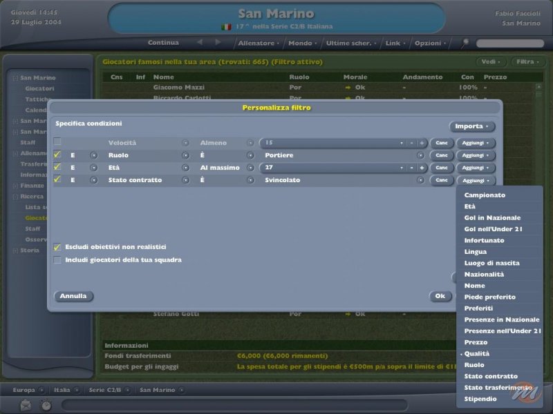Screen dimensions: 553x414
Task: Uncheck the Ruolo condition checkbox
Action: point(58,155)
